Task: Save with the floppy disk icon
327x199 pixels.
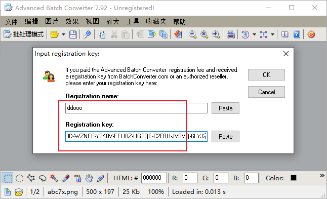Action: pyautogui.click(x=73, y=34)
